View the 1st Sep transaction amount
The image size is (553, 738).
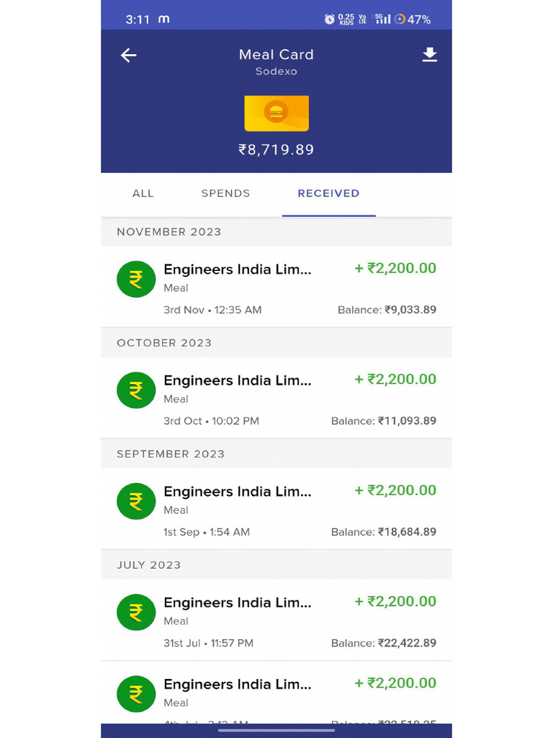[x=395, y=491]
